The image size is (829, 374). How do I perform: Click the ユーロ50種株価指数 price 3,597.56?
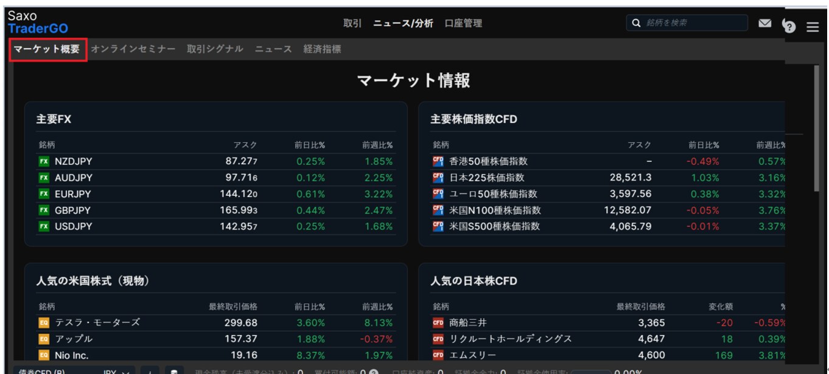[631, 194]
